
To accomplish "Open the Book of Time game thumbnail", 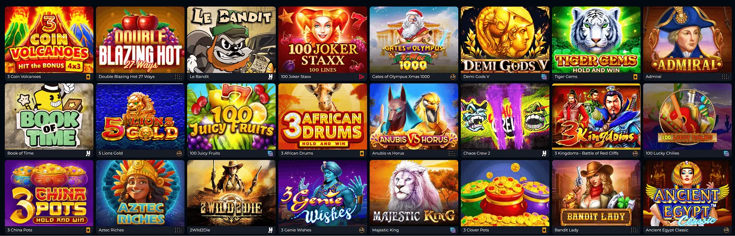I will [x=49, y=117].
